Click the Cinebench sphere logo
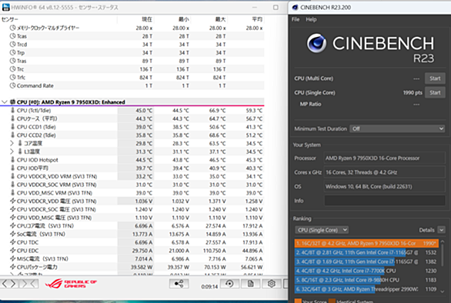Image resolution: width=451 pixels, height=303 pixels. [x=316, y=43]
